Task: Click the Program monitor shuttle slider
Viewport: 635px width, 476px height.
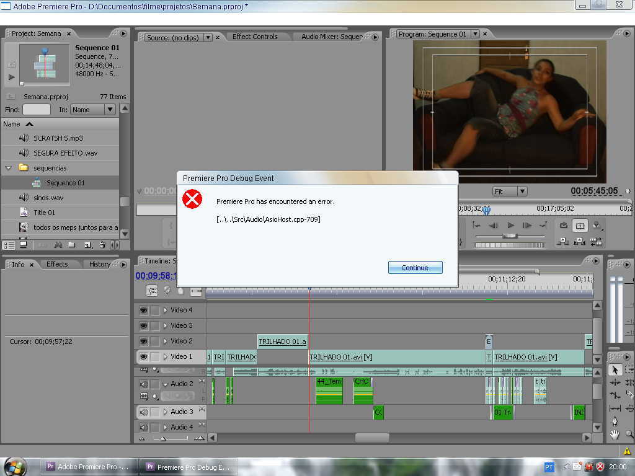Action: tap(510, 236)
